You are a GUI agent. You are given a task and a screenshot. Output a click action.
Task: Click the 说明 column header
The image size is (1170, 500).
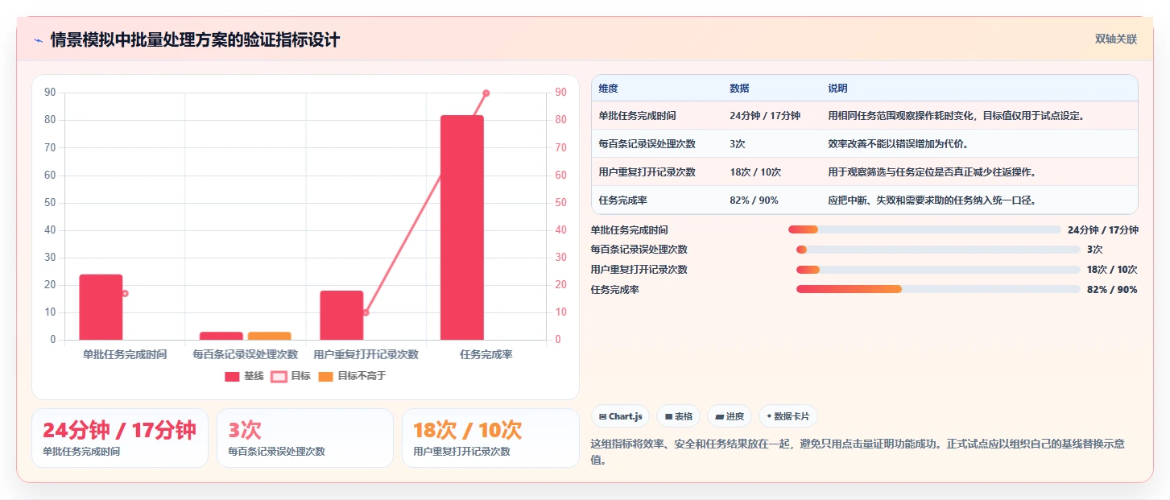[837, 89]
